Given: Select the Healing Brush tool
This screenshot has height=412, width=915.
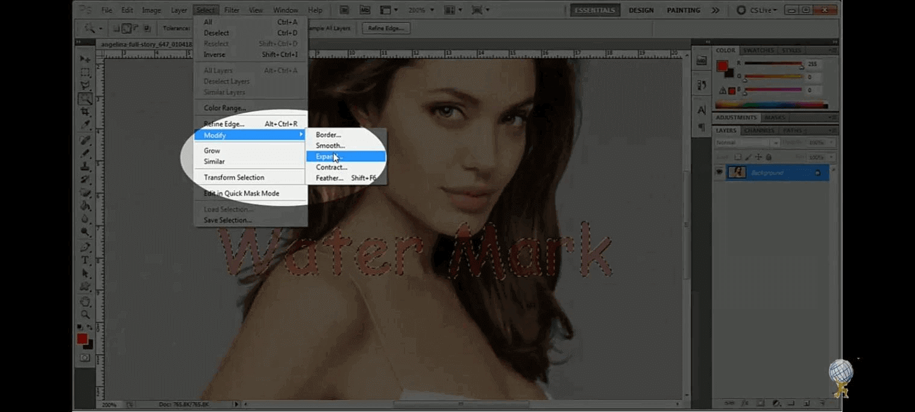Looking at the screenshot, I should click(x=85, y=141).
